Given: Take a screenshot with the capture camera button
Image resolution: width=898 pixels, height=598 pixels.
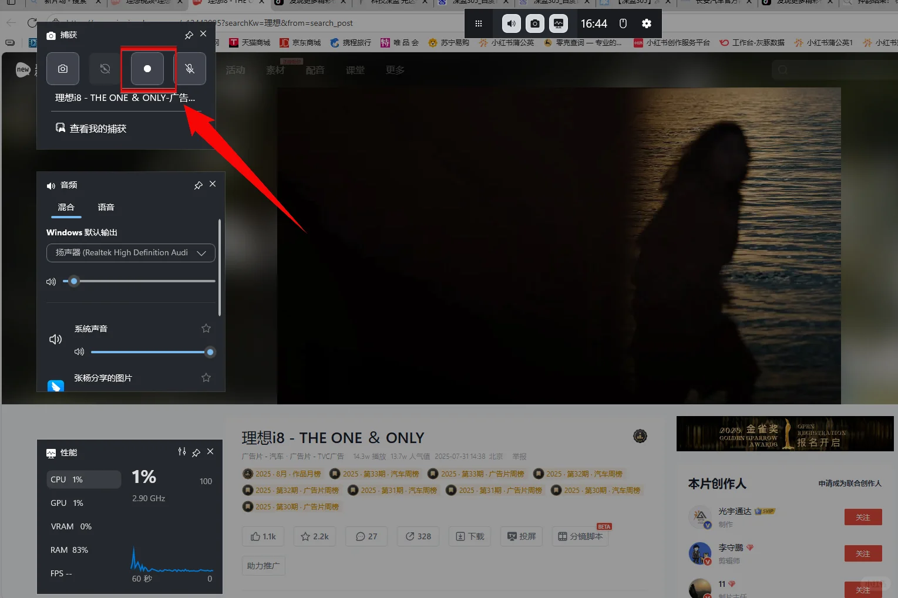Looking at the screenshot, I should [63, 69].
